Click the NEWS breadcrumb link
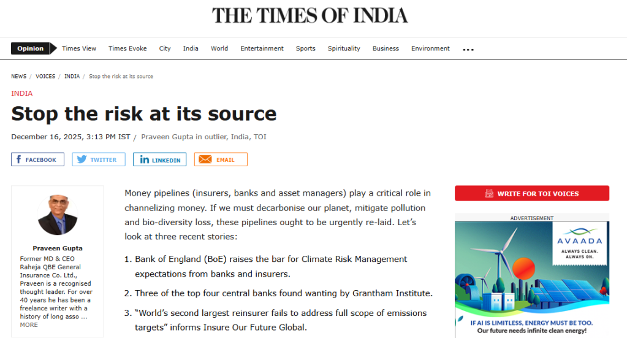Viewport: 627px width, 338px height. tap(18, 77)
